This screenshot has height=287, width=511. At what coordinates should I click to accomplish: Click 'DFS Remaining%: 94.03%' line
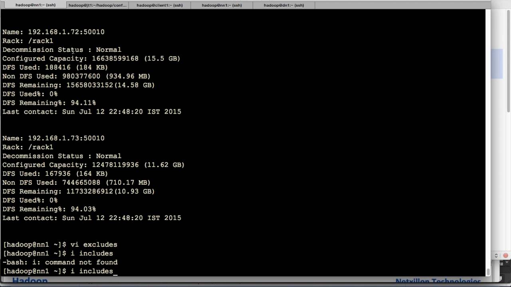pos(49,209)
